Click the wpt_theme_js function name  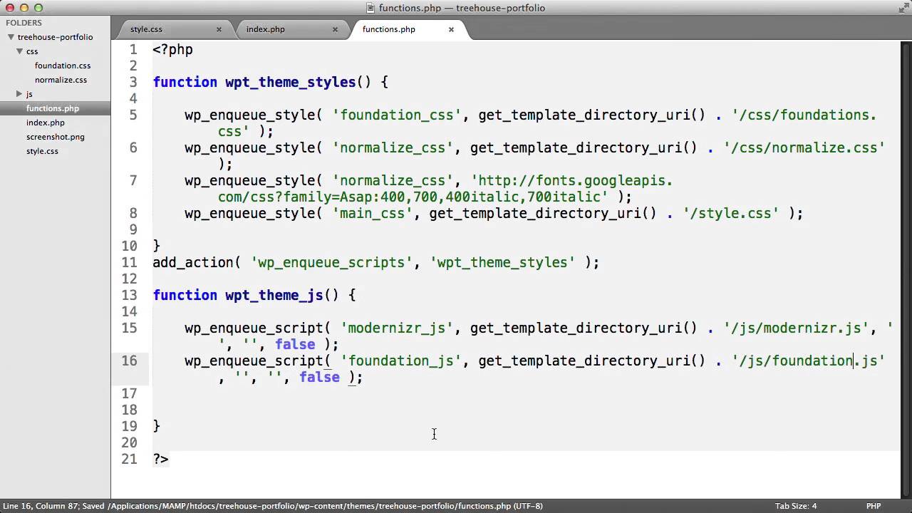click(x=274, y=295)
